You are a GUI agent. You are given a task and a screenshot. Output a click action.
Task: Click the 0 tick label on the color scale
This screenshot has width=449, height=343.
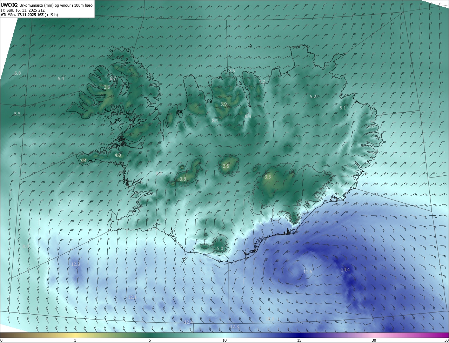point(1,340)
